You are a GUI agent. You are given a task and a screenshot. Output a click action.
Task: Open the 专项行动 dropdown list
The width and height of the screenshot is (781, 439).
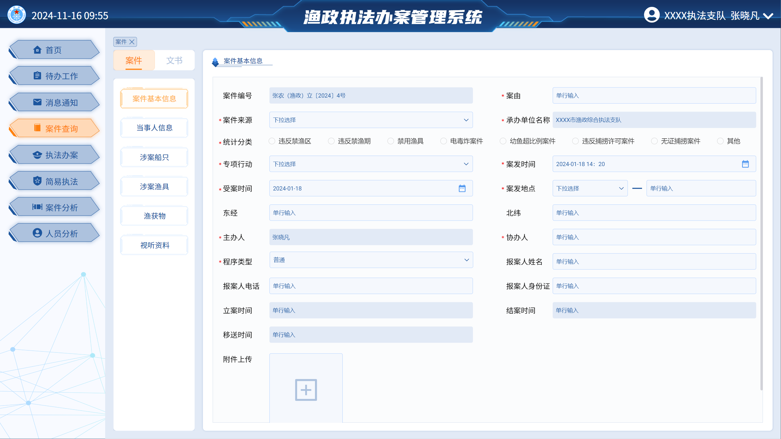[x=371, y=164]
